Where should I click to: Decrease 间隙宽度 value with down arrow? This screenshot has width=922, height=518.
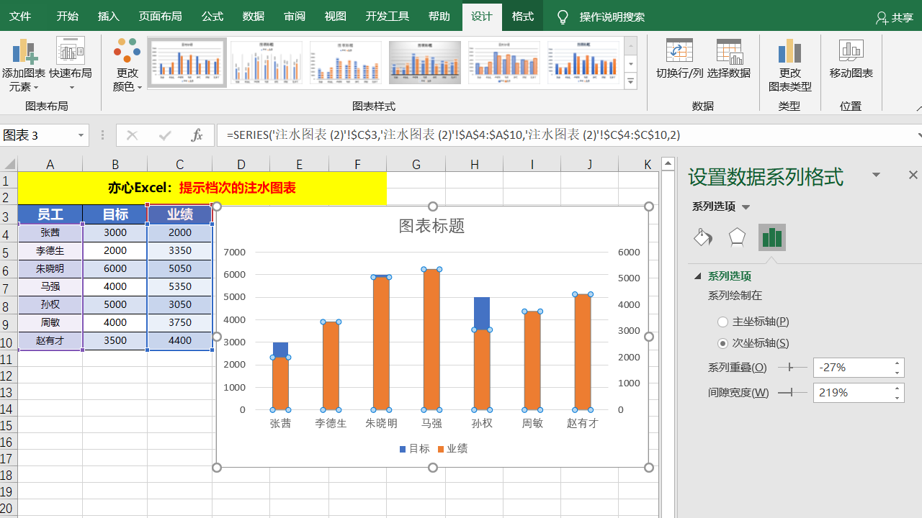pos(898,397)
